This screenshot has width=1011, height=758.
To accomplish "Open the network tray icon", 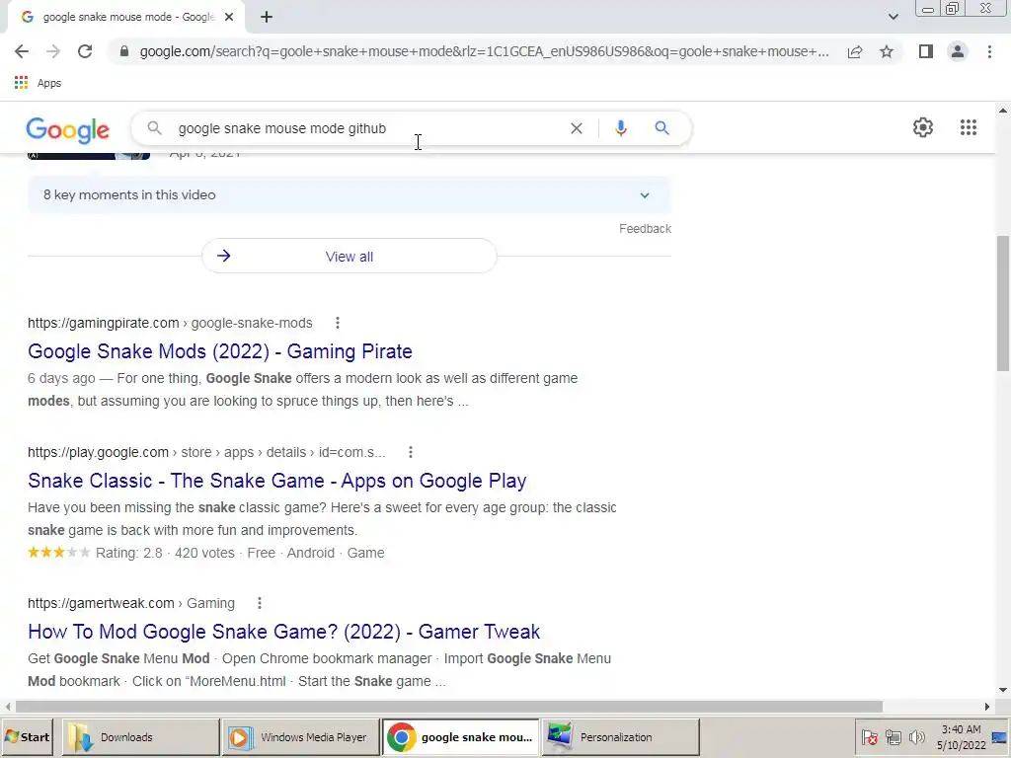I will click(x=893, y=737).
